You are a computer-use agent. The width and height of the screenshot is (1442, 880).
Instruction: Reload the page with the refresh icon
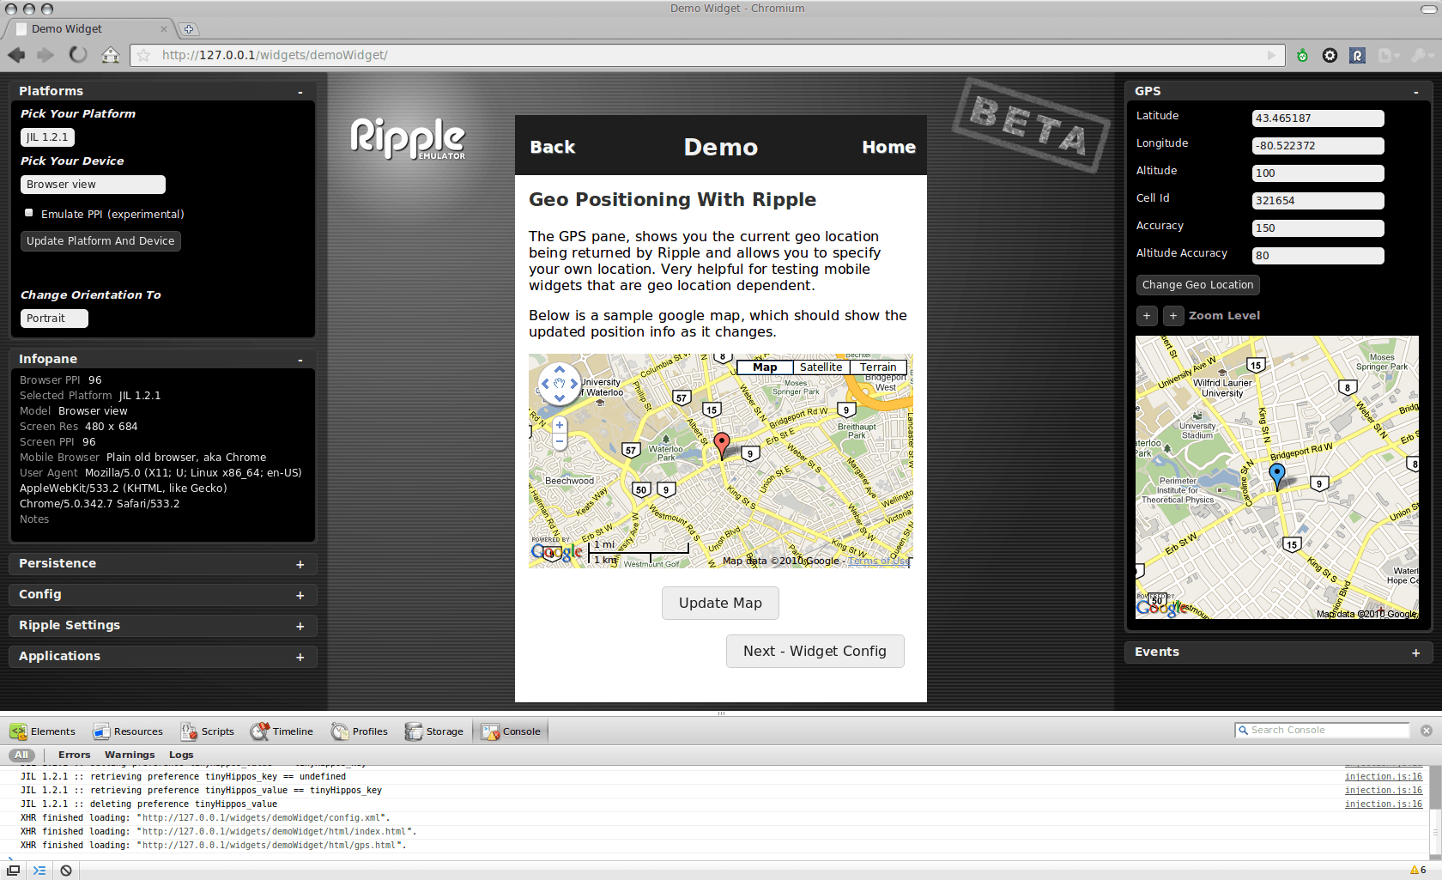point(78,55)
